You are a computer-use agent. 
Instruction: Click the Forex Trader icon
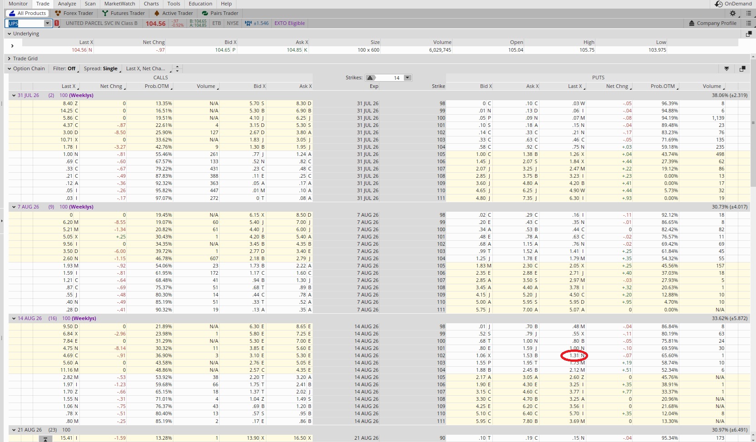[x=58, y=13]
